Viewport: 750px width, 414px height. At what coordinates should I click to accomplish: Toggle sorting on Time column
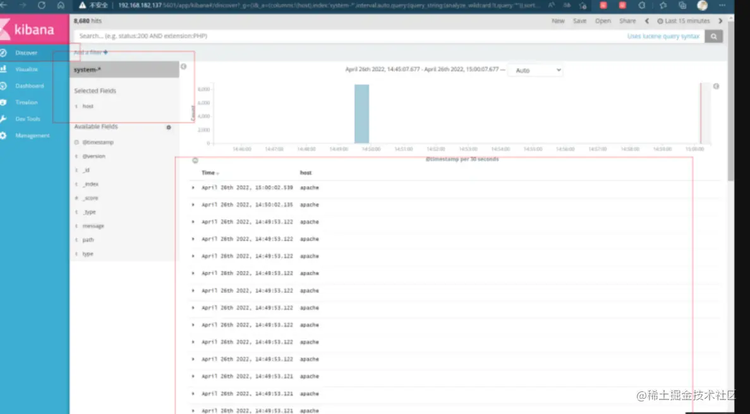point(210,173)
